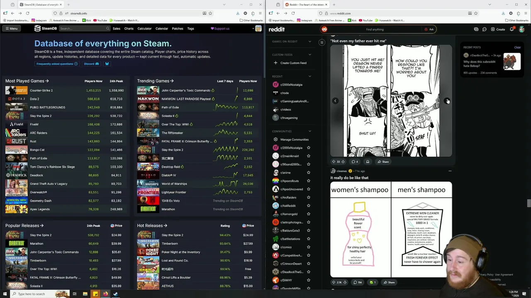Collapse Reddit left navigation sidebar button

click(x=322, y=42)
